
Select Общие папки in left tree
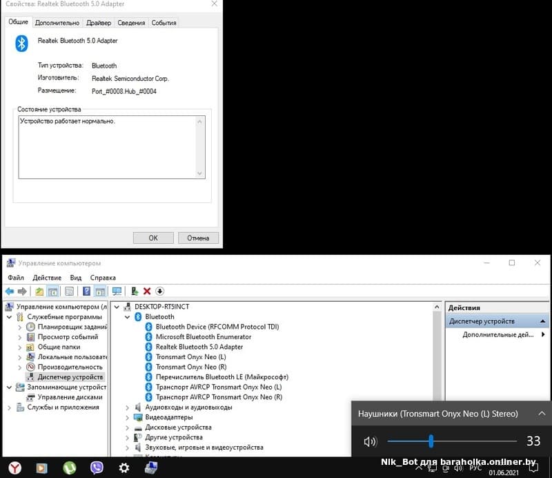click(59, 347)
